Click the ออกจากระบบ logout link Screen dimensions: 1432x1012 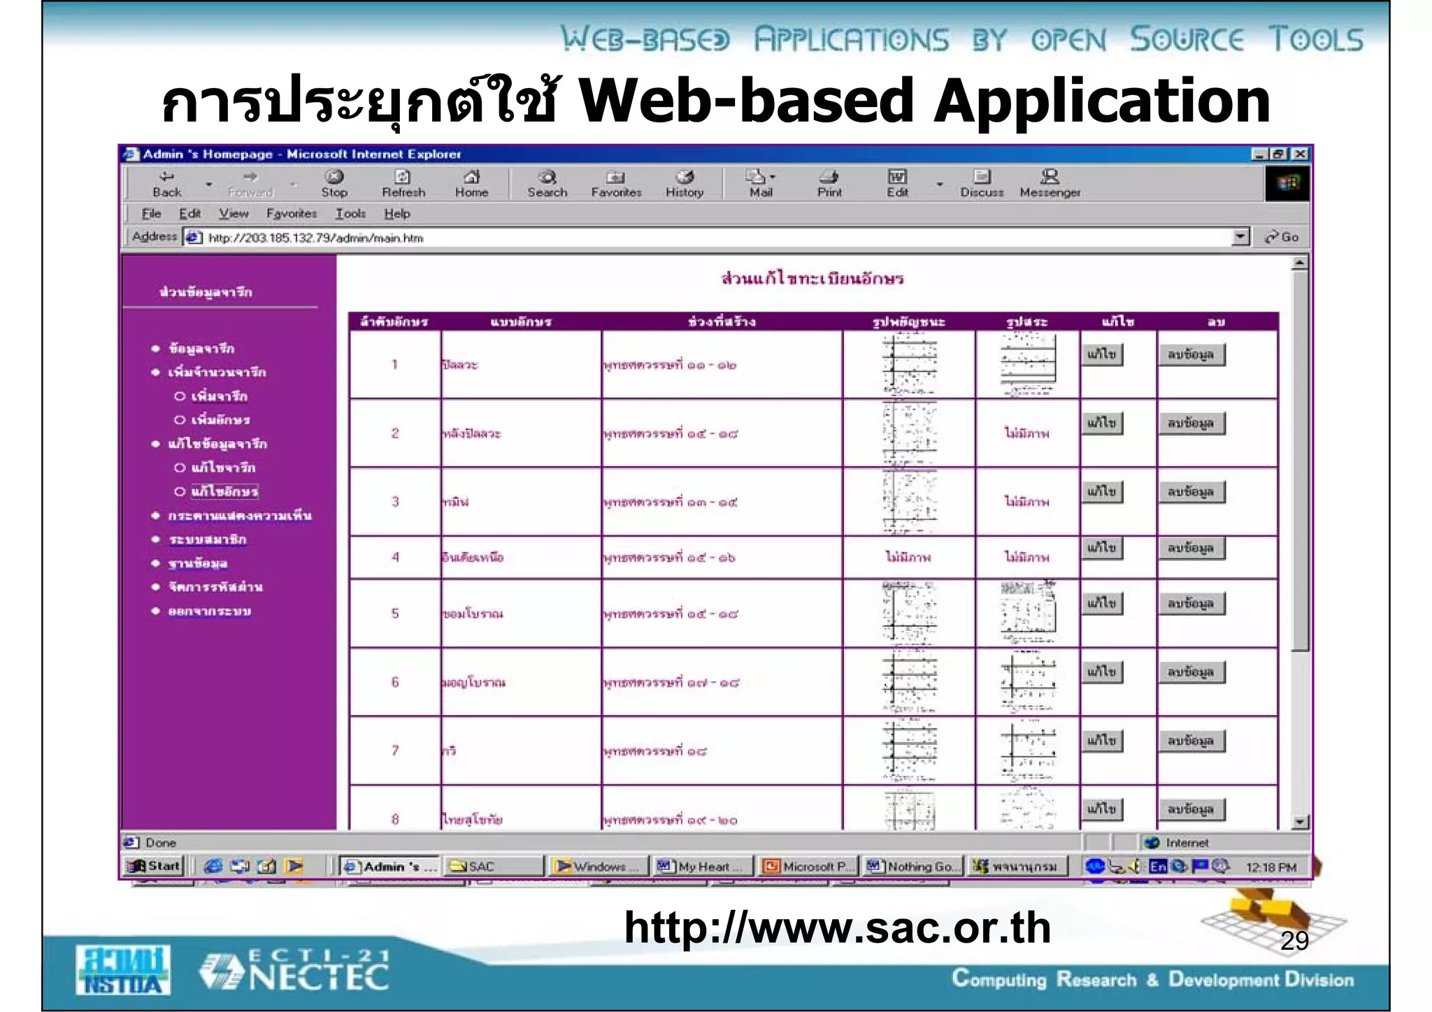[x=210, y=612]
